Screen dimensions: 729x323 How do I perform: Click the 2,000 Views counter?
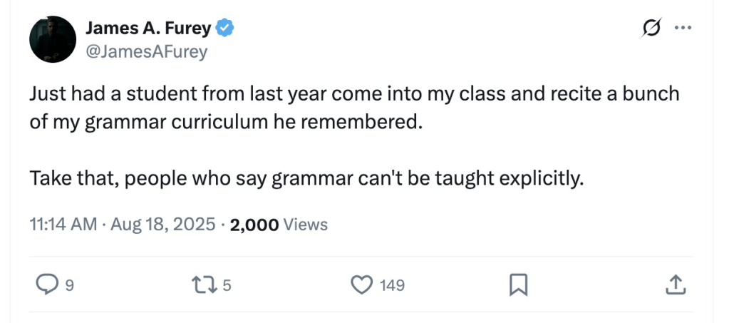tap(279, 225)
